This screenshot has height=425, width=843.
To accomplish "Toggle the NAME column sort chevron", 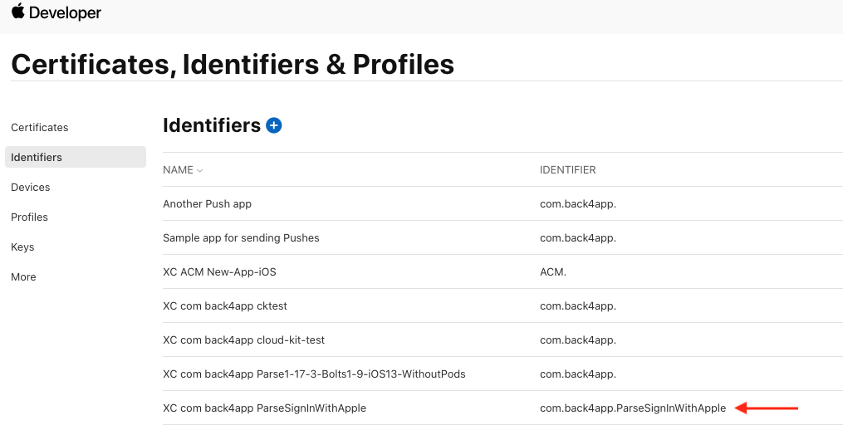I will click(x=200, y=170).
